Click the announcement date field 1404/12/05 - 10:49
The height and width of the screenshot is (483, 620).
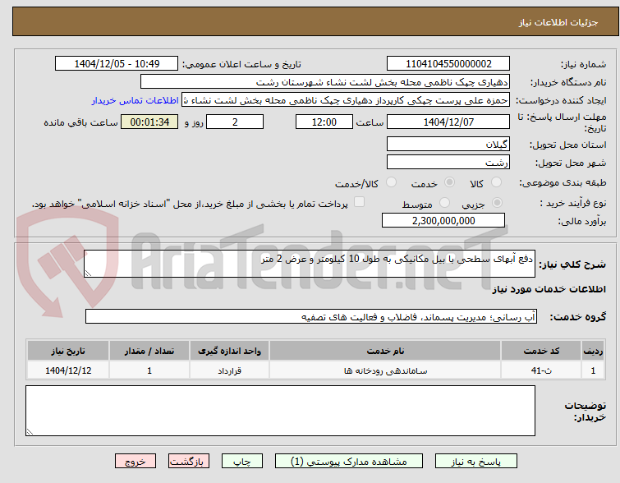pyautogui.click(x=117, y=64)
